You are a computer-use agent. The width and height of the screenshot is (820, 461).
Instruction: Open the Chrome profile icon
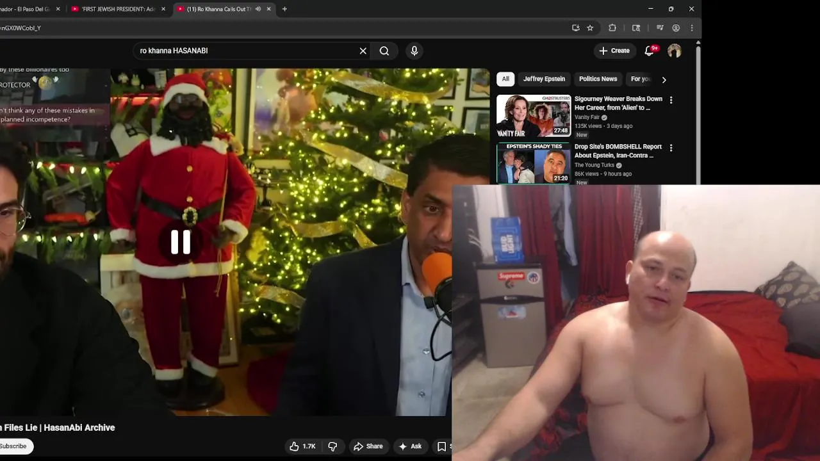point(676,28)
